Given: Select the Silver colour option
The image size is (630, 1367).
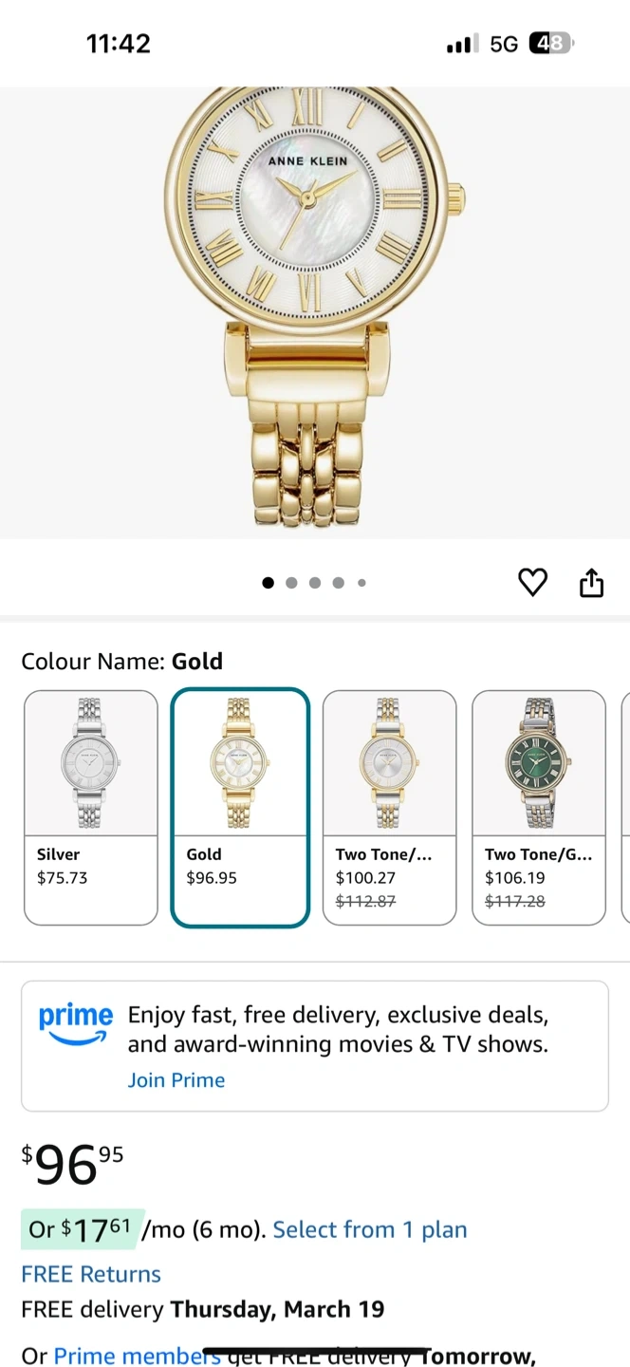Looking at the screenshot, I should [x=91, y=807].
